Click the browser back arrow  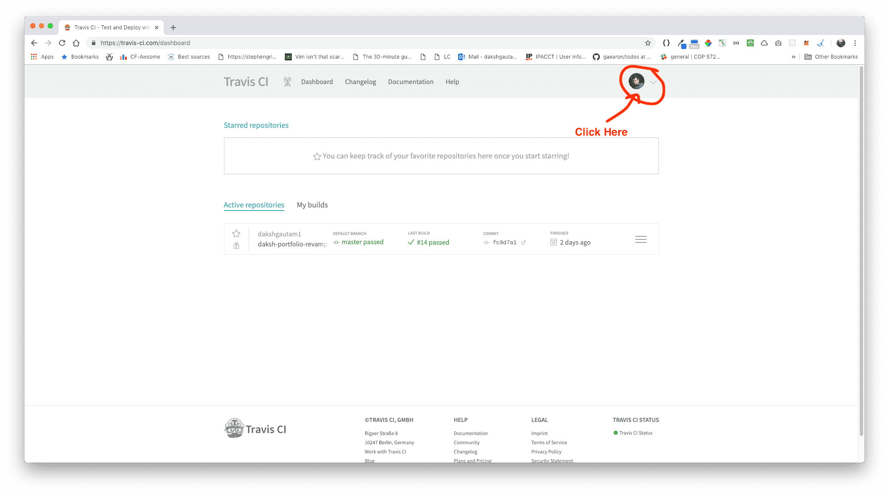34,43
